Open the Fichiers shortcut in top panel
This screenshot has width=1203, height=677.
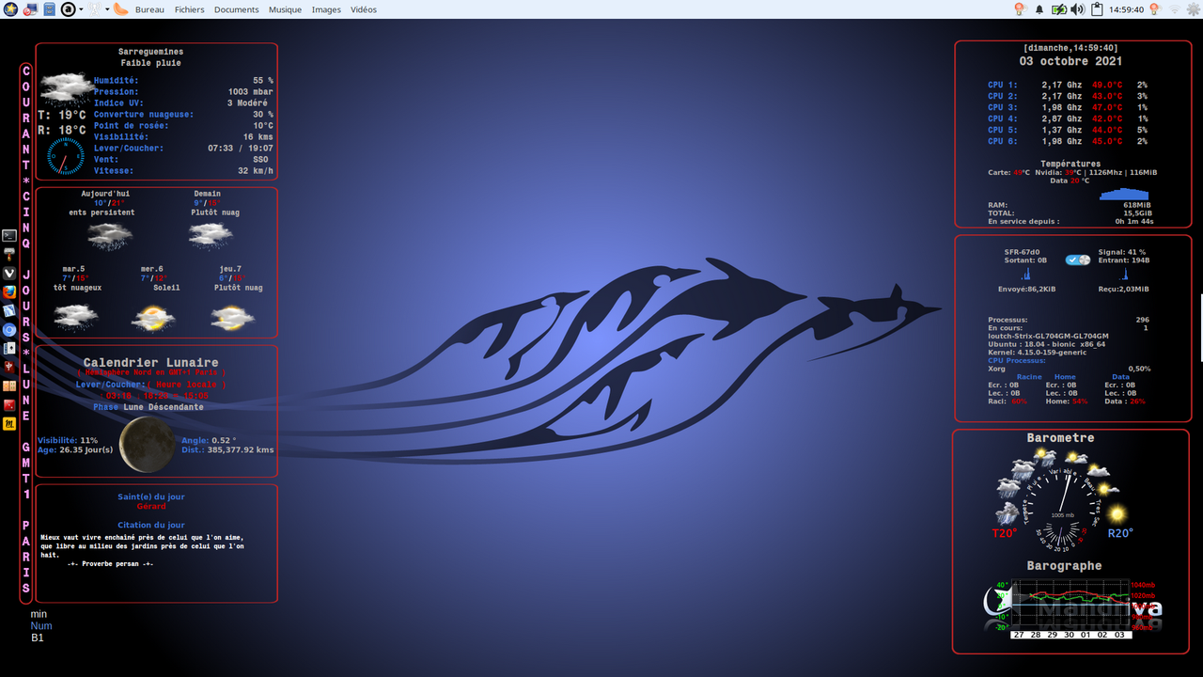(190, 9)
